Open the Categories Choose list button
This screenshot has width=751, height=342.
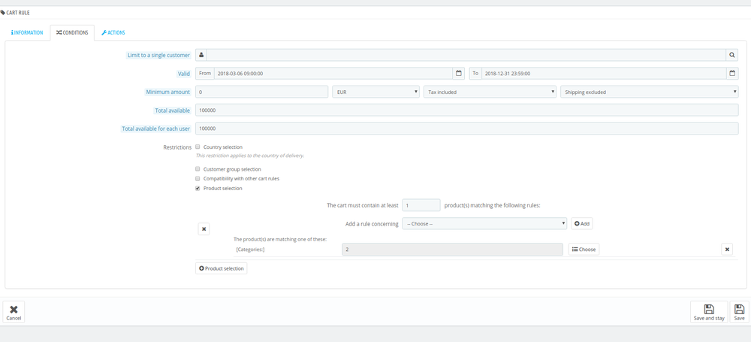point(584,250)
